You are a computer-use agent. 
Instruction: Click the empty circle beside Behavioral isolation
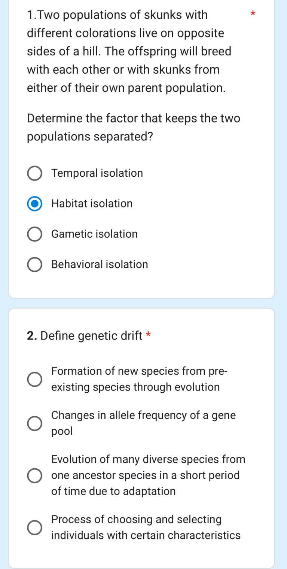tap(34, 264)
